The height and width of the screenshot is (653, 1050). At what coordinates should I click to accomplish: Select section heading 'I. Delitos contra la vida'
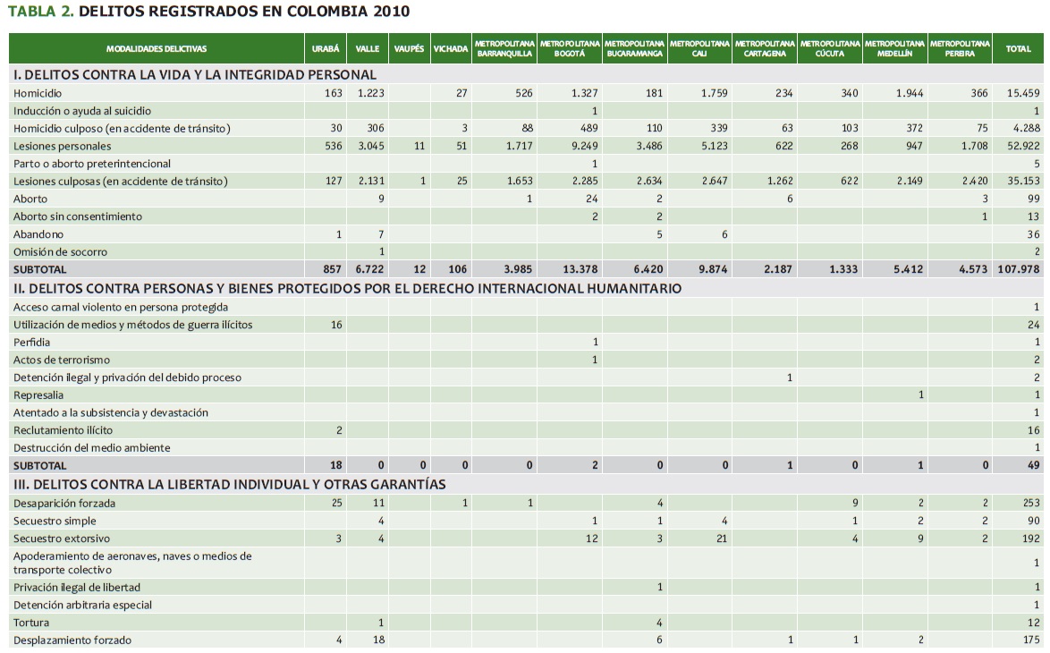[x=195, y=75]
